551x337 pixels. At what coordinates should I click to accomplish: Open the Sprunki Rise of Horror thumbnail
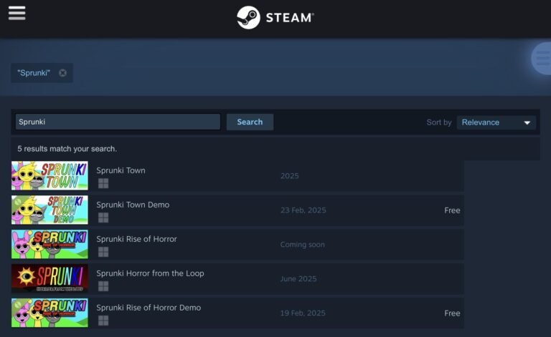[x=50, y=244]
